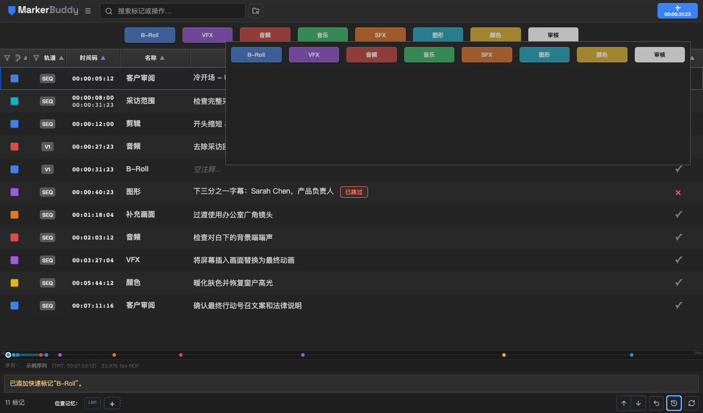Toggle the checkmark on the 00:02:03:12 音频 row
The image size is (703, 413).
[x=679, y=237]
